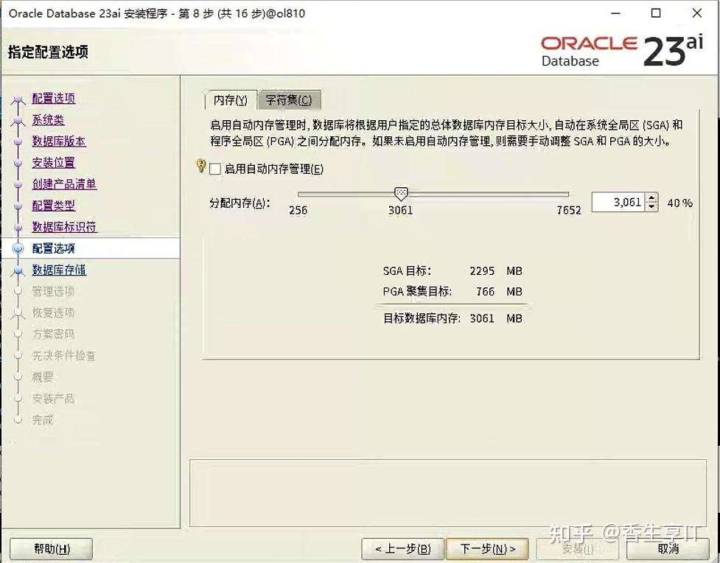720x563 pixels.
Task: Click the memory spinner down arrow
Action: tap(650, 207)
